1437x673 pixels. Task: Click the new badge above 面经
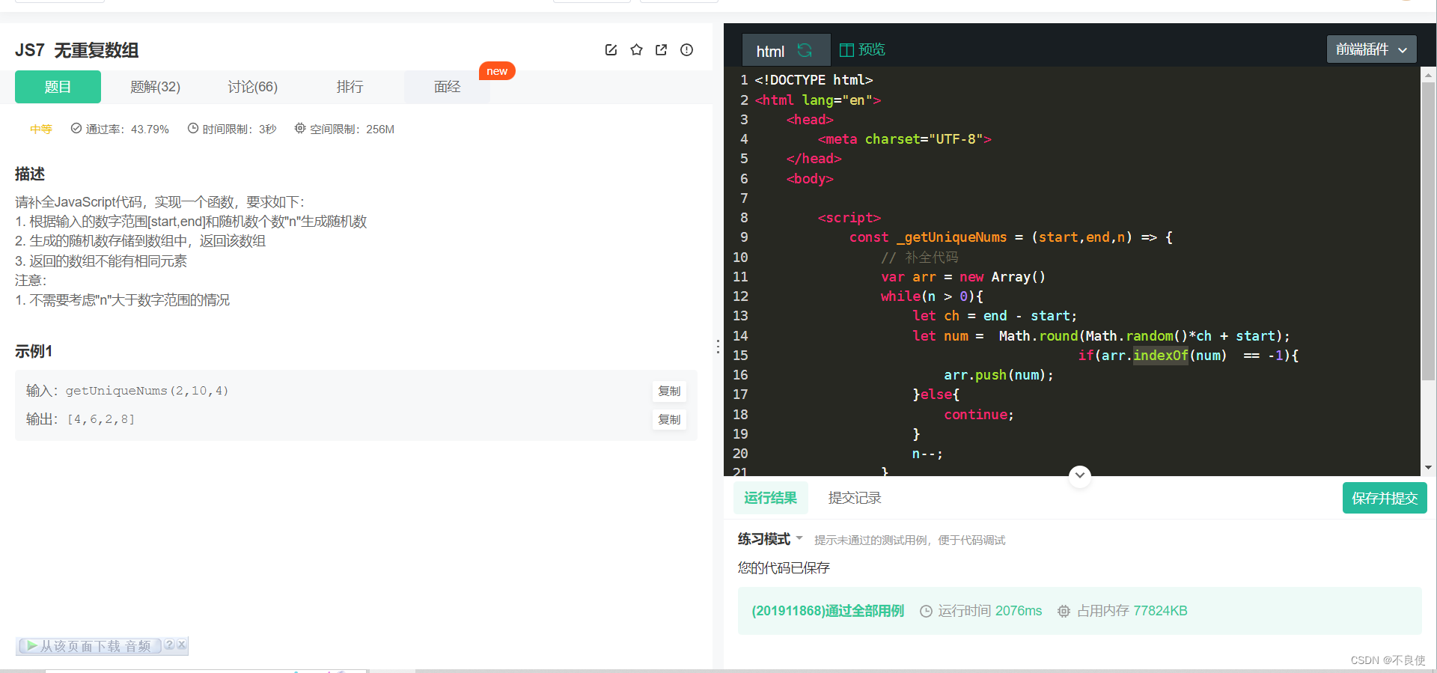tap(497, 71)
